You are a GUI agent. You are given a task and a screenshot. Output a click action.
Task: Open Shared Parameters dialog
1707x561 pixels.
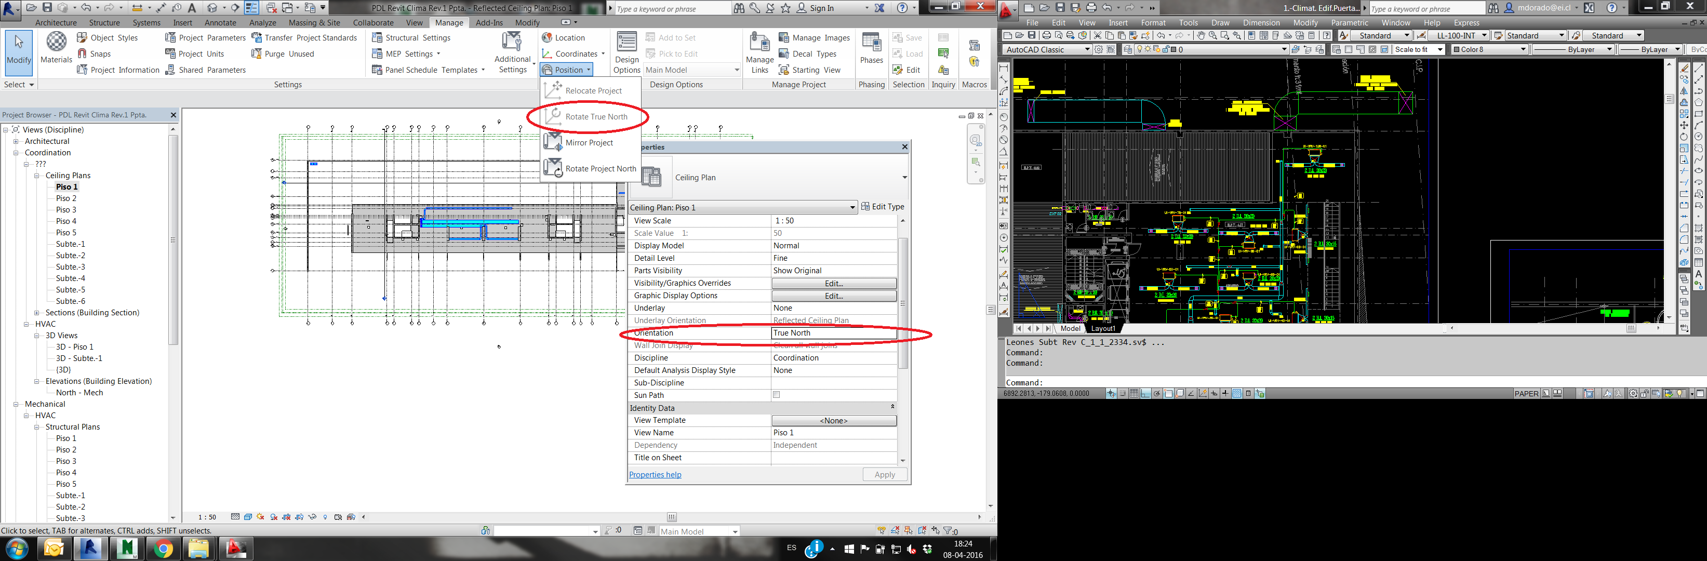point(205,70)
